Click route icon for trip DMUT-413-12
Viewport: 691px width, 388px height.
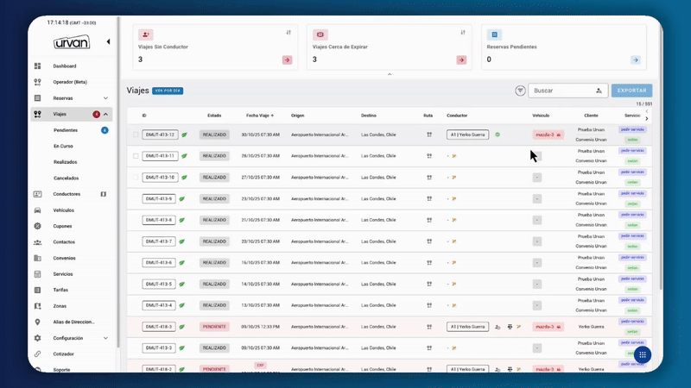tap(428, 135)
